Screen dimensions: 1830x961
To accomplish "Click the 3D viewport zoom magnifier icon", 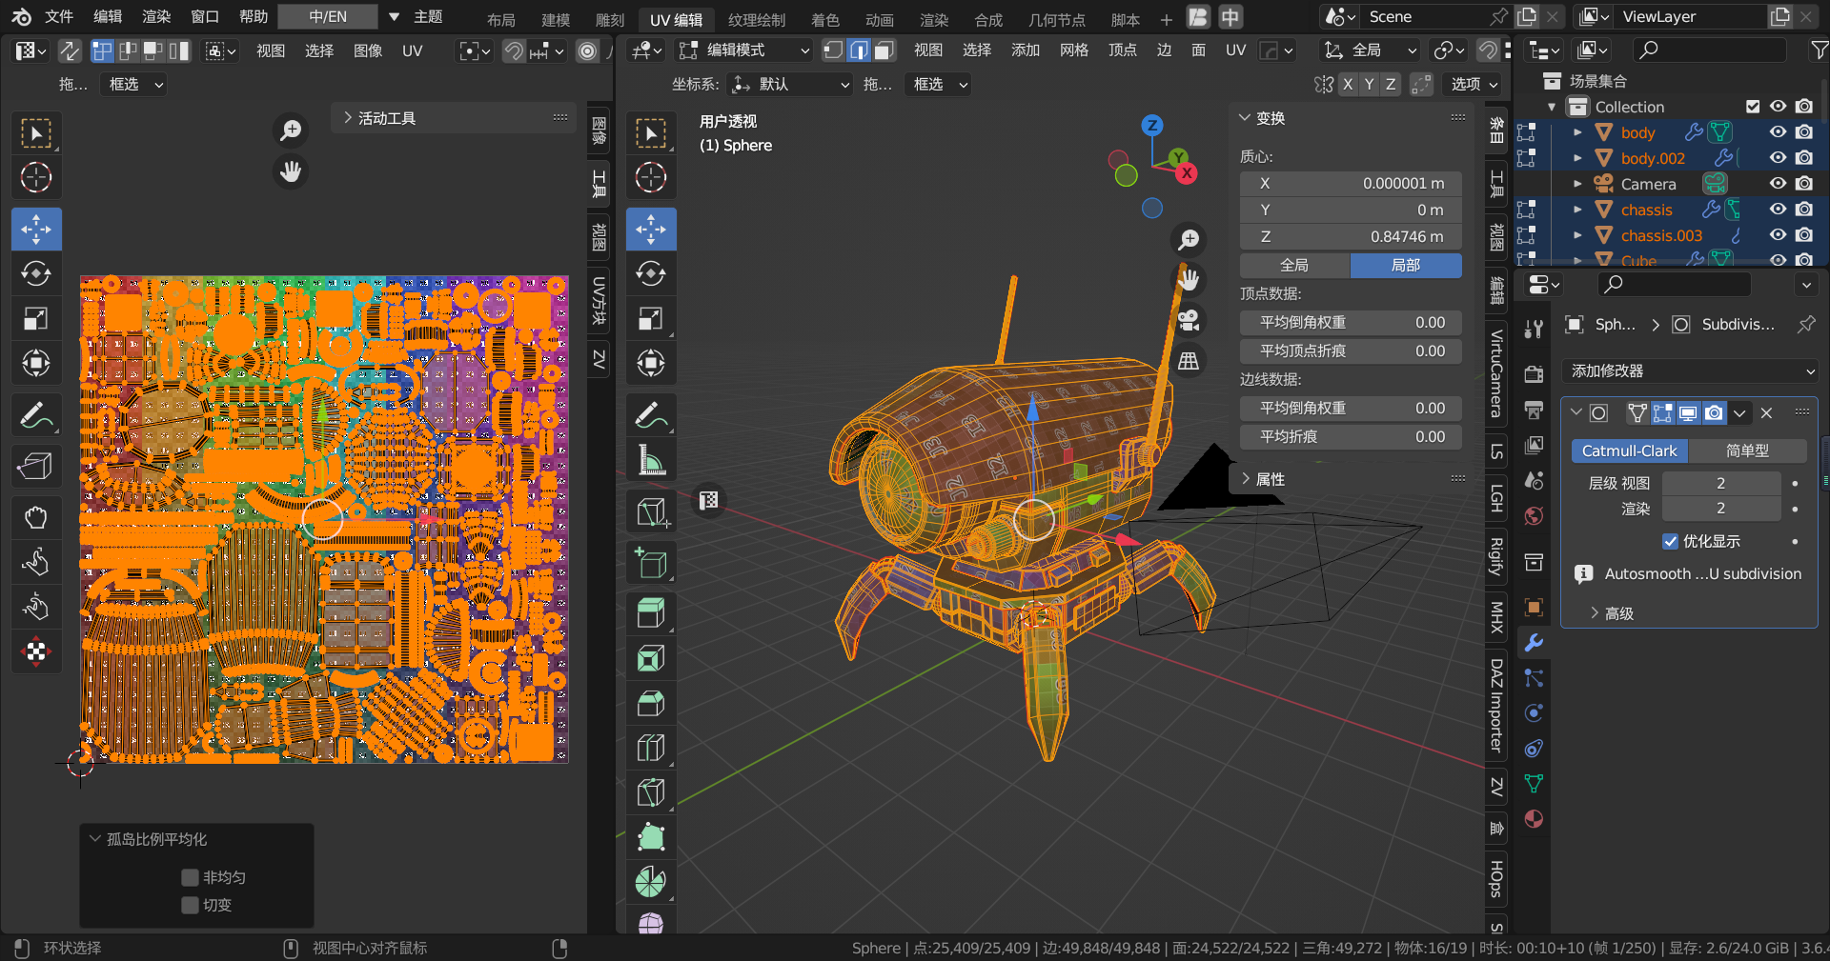I will tap(1189, 240).
